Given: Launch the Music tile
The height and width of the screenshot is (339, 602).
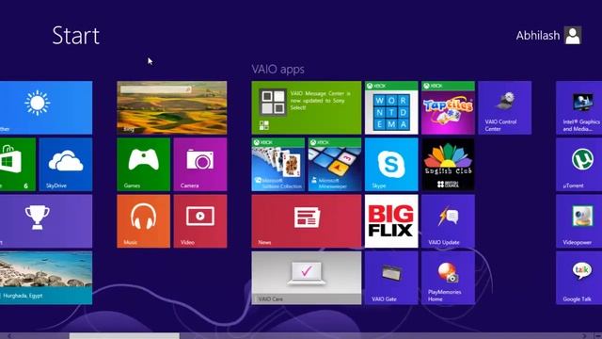Looking at the screenshot, I should coord(143,221).
